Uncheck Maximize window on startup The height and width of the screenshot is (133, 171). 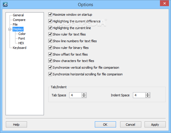50,14
